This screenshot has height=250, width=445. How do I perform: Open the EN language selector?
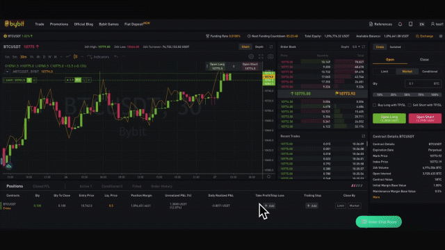tap(422, 24)
